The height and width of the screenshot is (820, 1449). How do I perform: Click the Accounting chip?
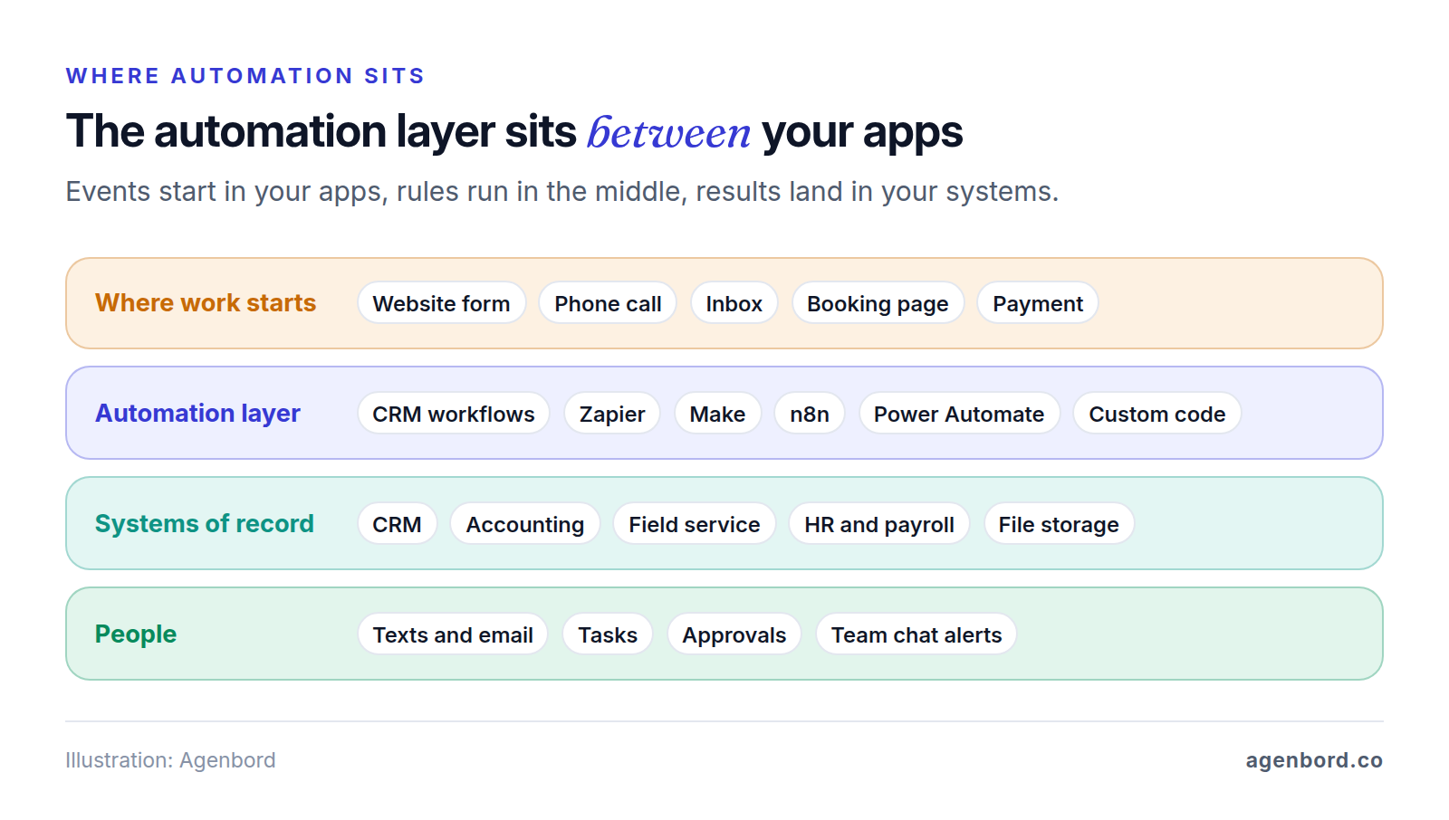525,524
